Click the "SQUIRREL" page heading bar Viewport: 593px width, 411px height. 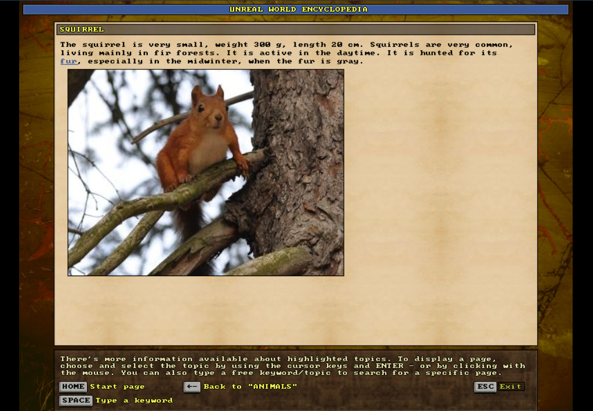tap(296, 30)
